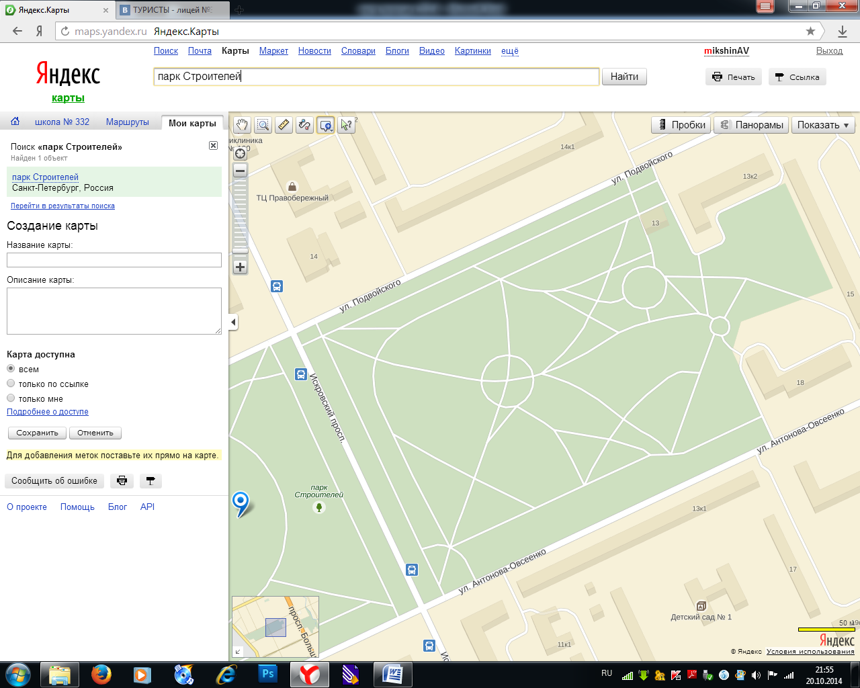860x688 pixels.
Task: Select the 'what is here' cursor tool
Action: [x=346, y=124]
